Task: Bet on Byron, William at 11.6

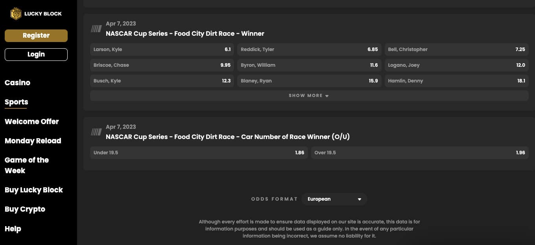Action: [x=309, y=65]
